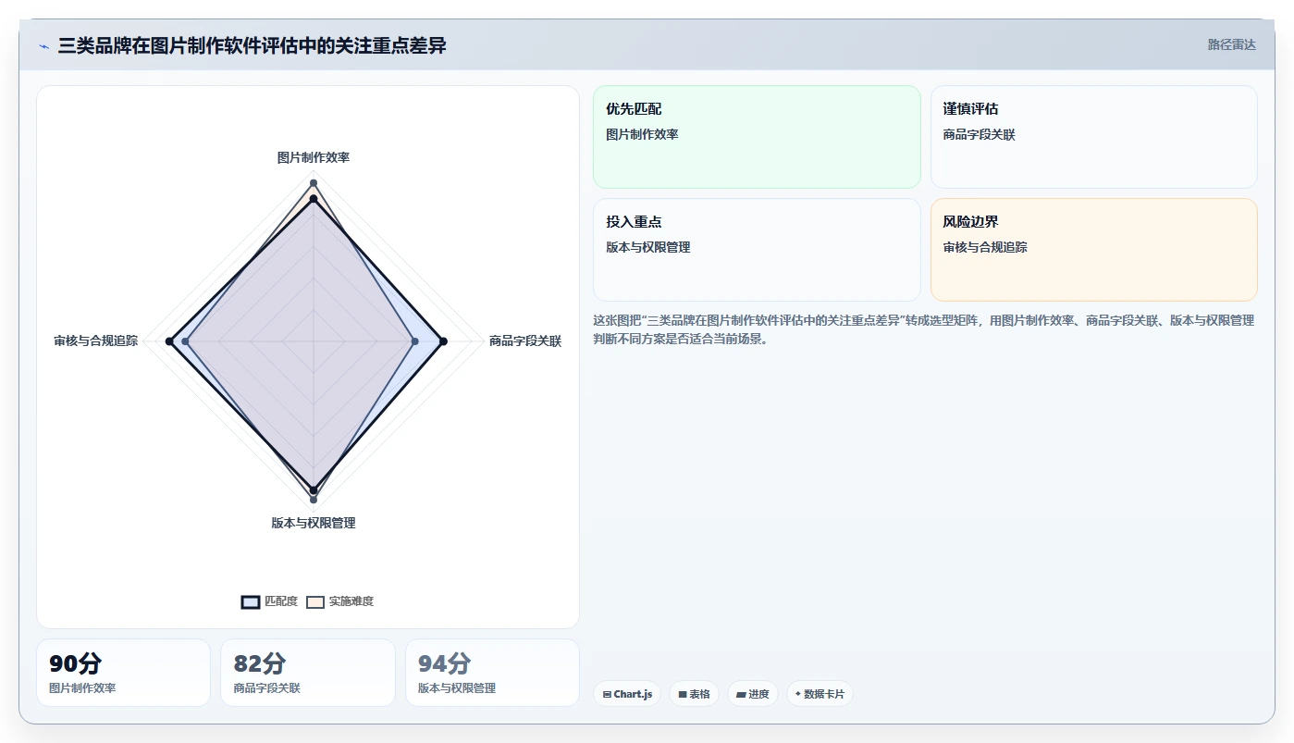The image size is (1294, 743).
Task: Click the blue pulse icon beside the title
Action: coord(43,45)
